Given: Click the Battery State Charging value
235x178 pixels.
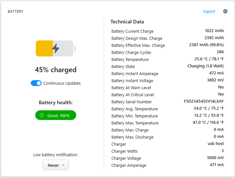Looking at the screenshot, I should 206,66.
